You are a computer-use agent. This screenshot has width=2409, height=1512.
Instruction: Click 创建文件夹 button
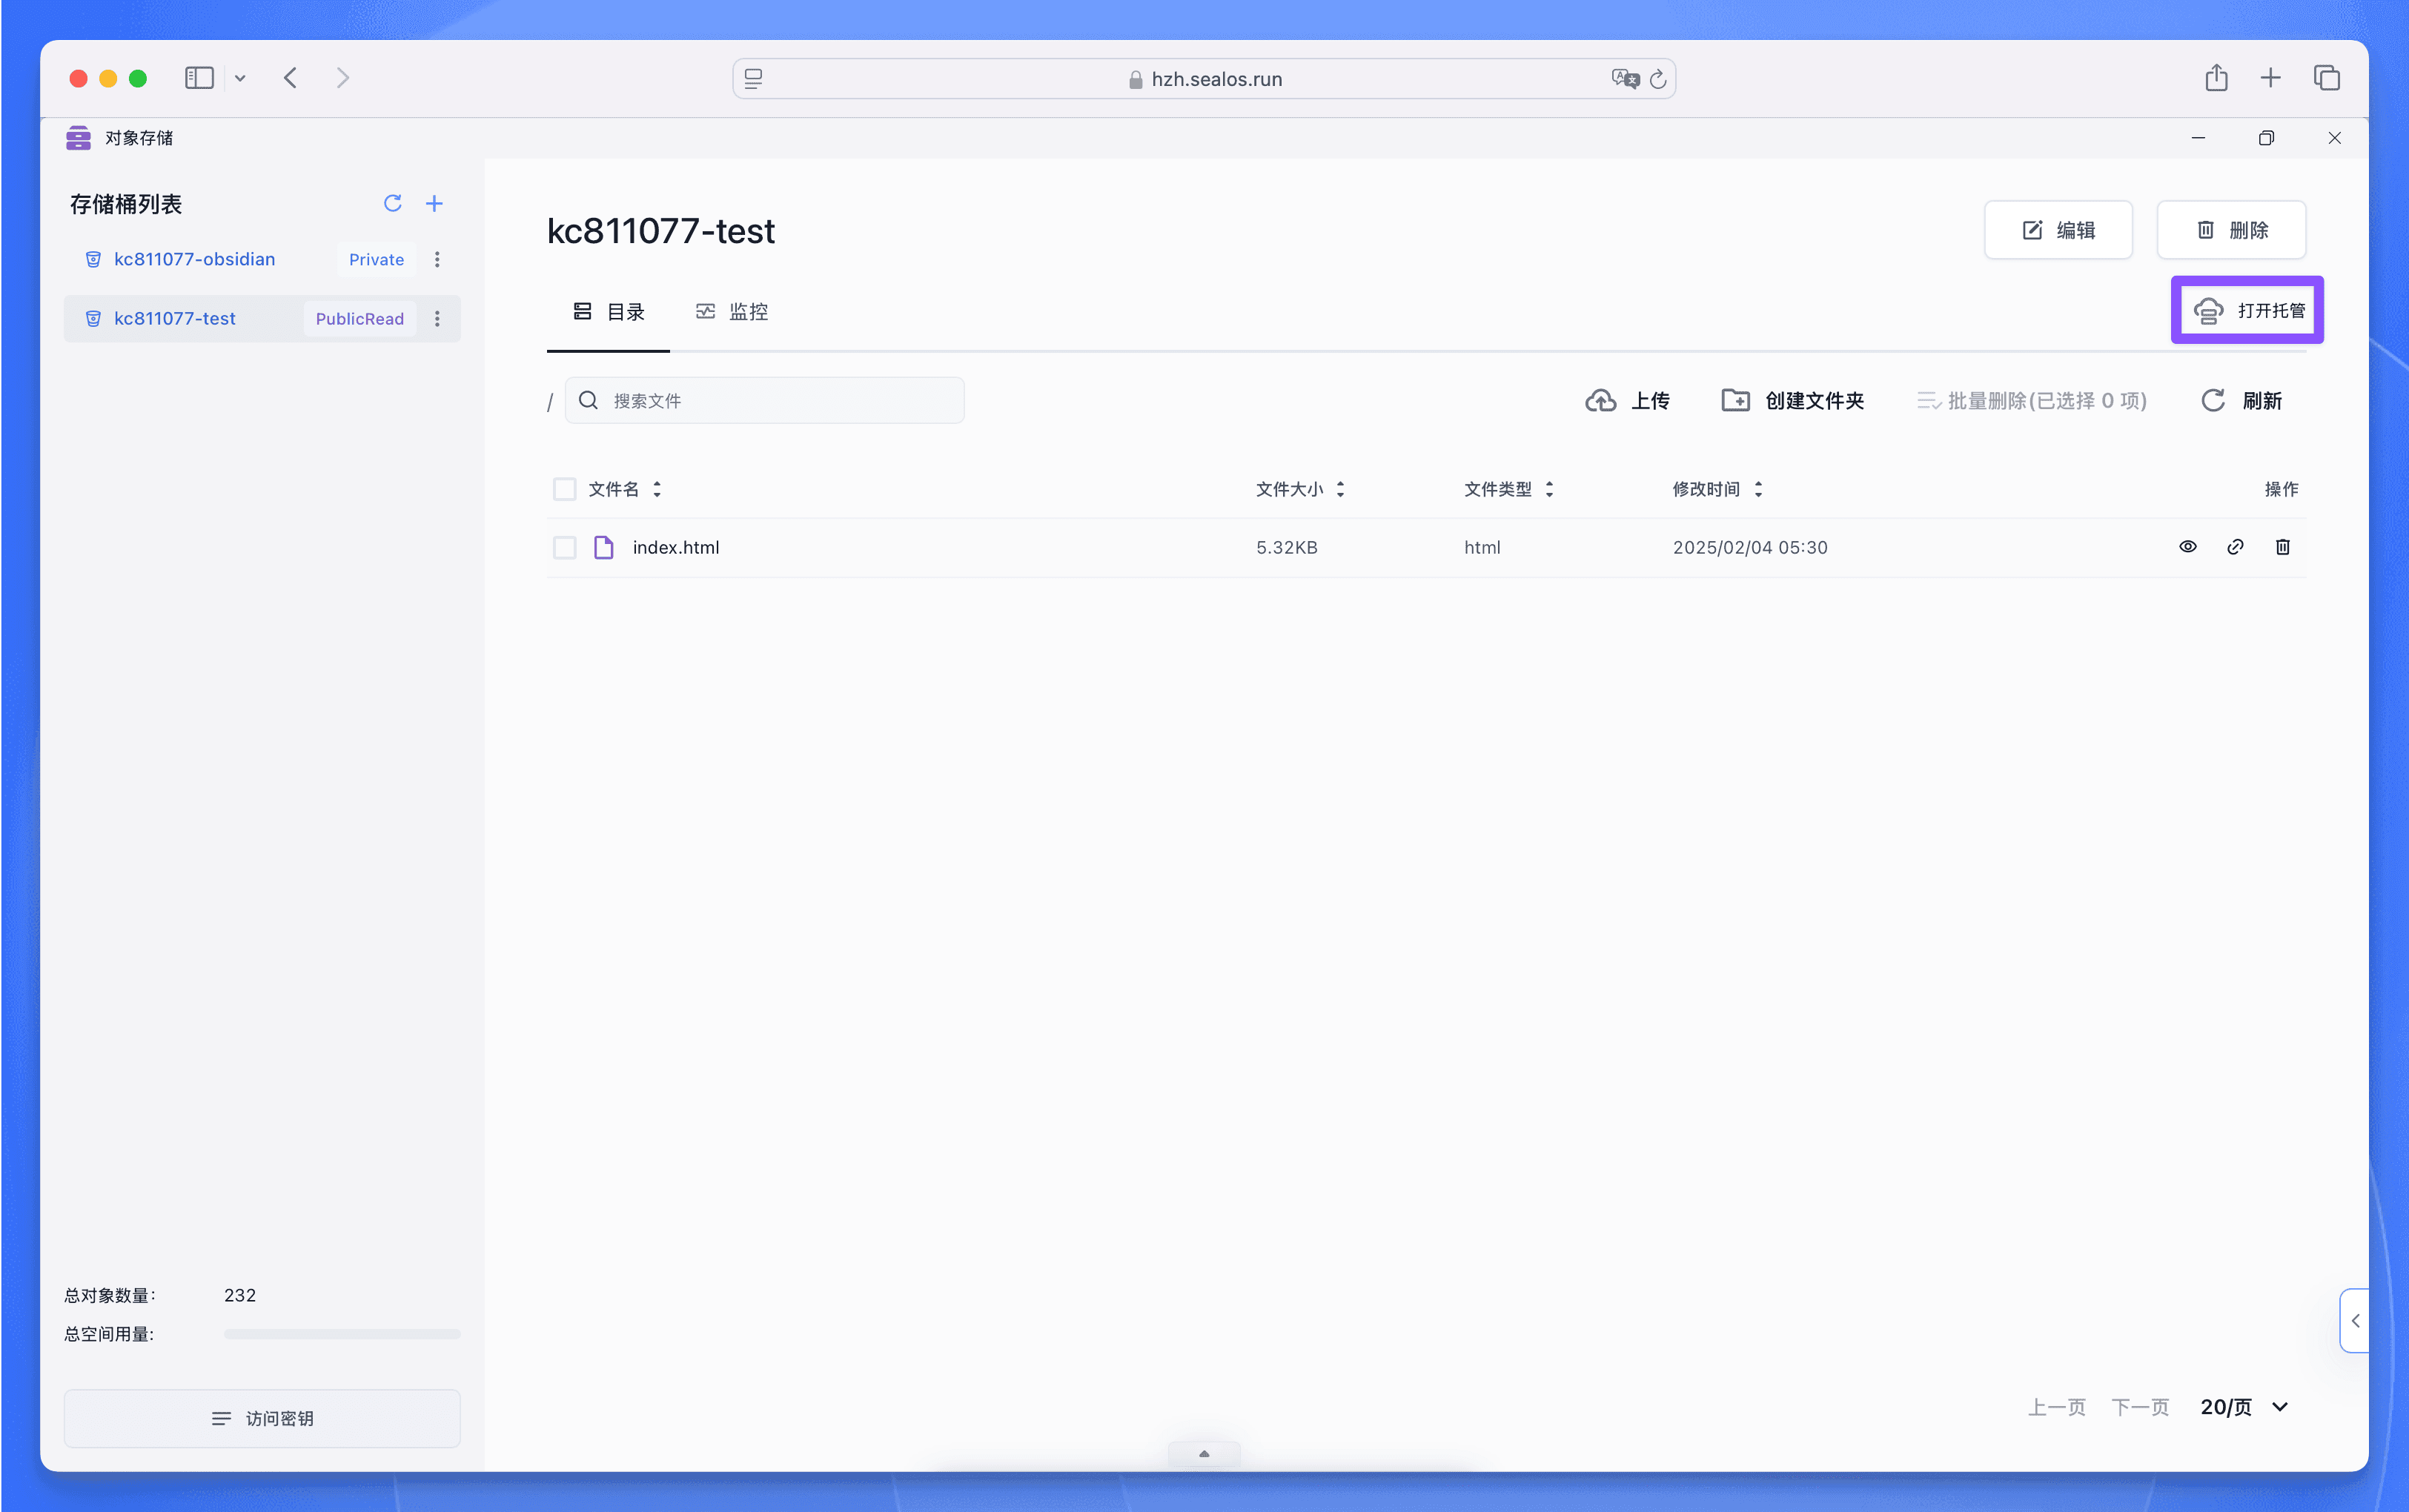coord(1792,400)
